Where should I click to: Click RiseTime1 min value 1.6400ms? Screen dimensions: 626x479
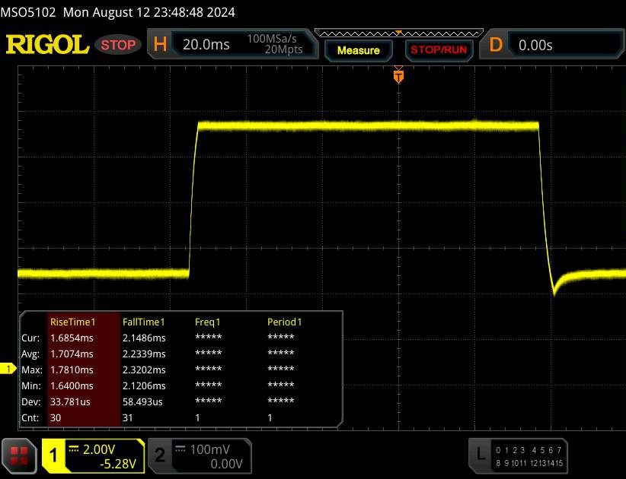click(x=72, y=385)
